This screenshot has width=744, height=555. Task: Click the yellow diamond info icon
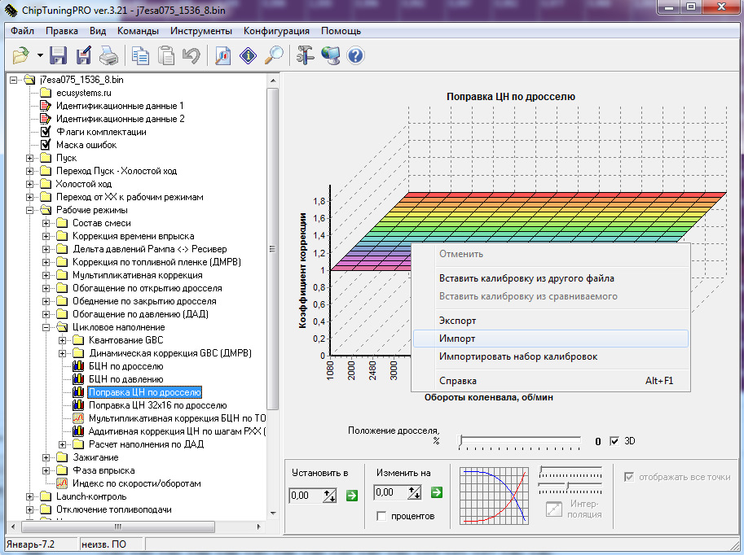(249, 55)
